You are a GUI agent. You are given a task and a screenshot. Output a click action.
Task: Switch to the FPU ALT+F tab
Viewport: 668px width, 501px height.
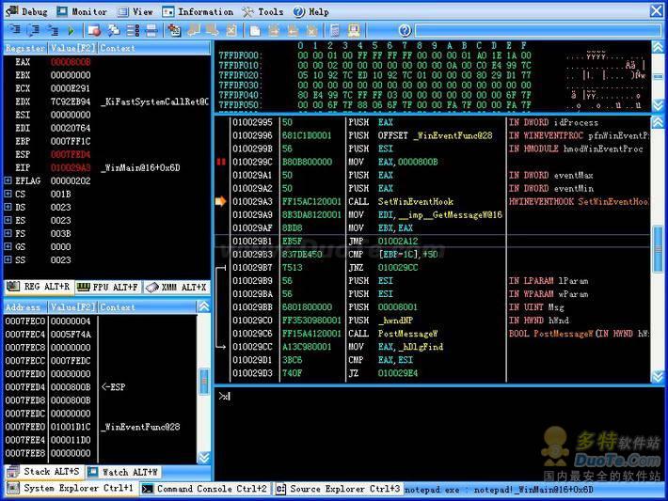tap(107, 288)
